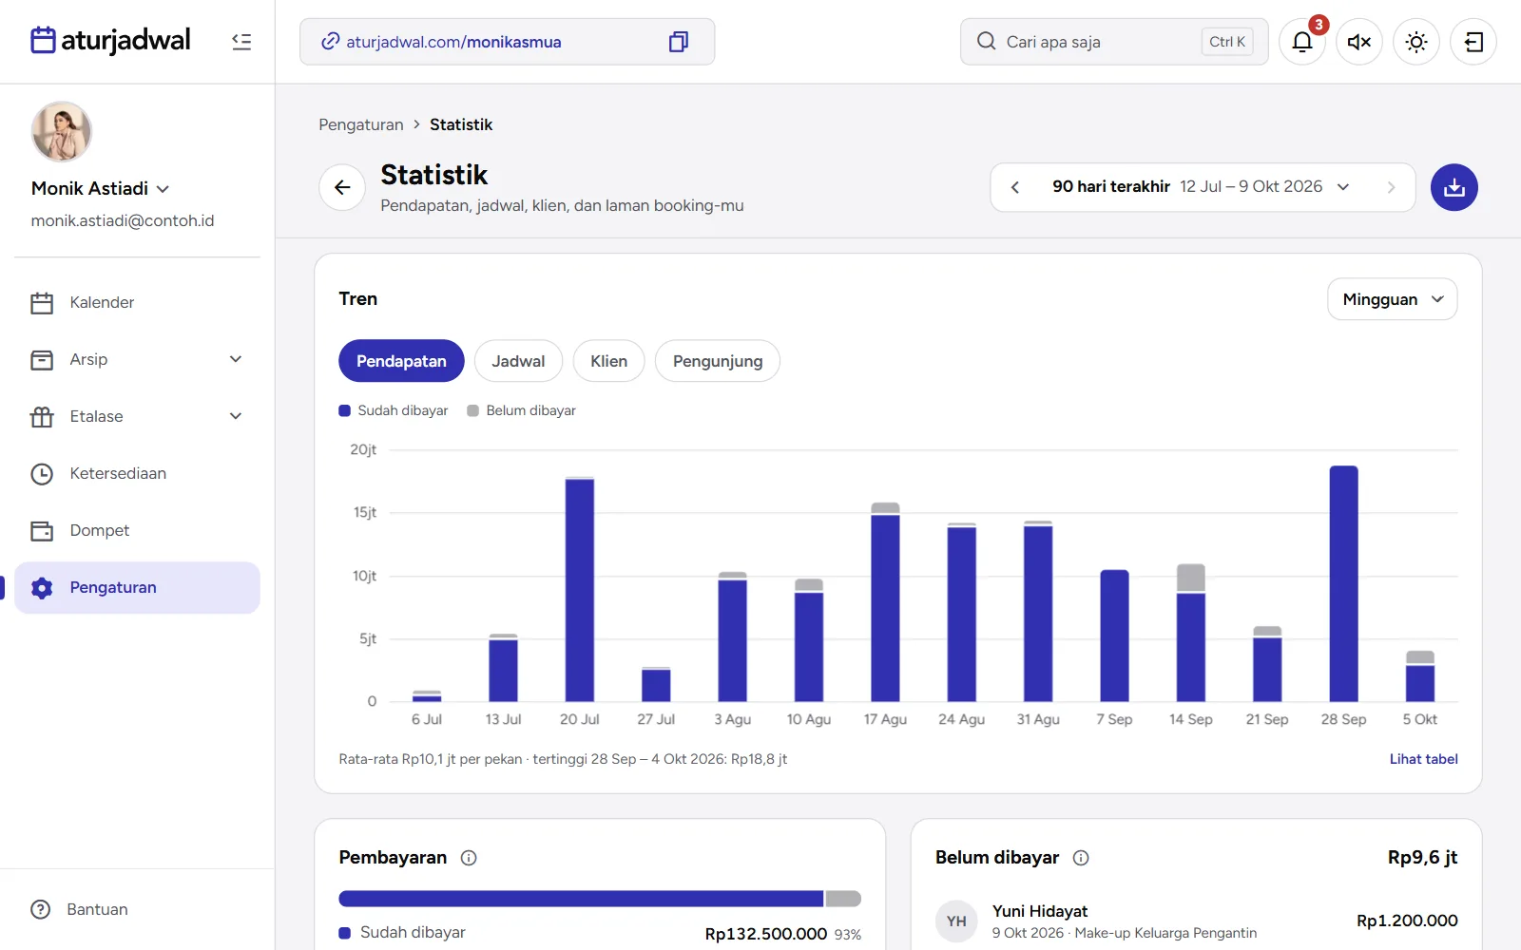
Task: Focus the Cari apa saja search field
Action: point(1114,42)
